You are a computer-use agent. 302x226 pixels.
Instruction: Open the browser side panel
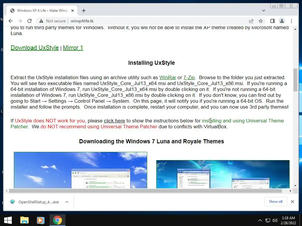[x=272, y=21]
